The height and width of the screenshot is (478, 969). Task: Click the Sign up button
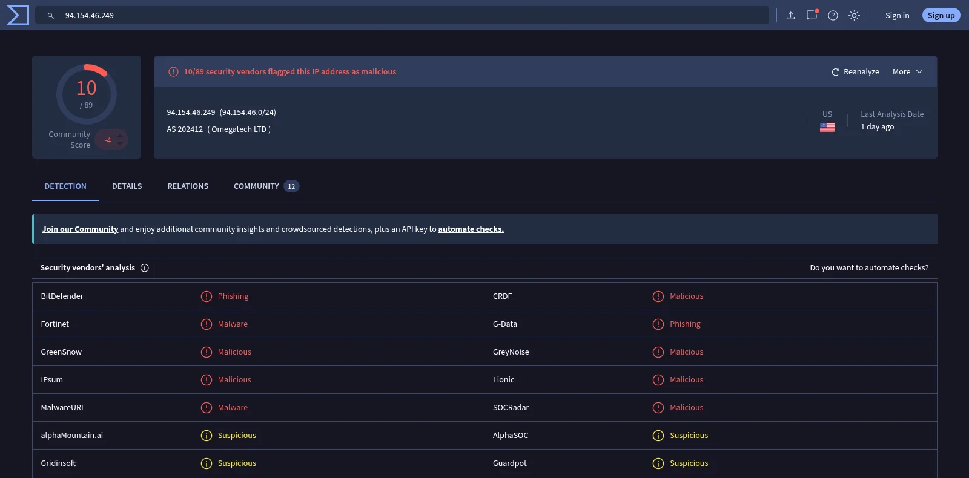941,16
